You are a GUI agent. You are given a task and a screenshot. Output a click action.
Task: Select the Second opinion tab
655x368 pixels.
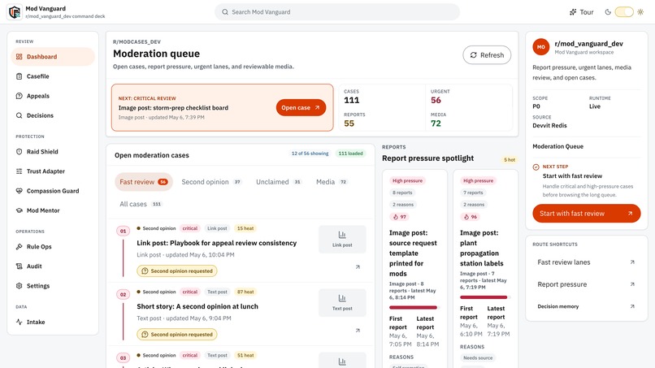coord(211,182)
